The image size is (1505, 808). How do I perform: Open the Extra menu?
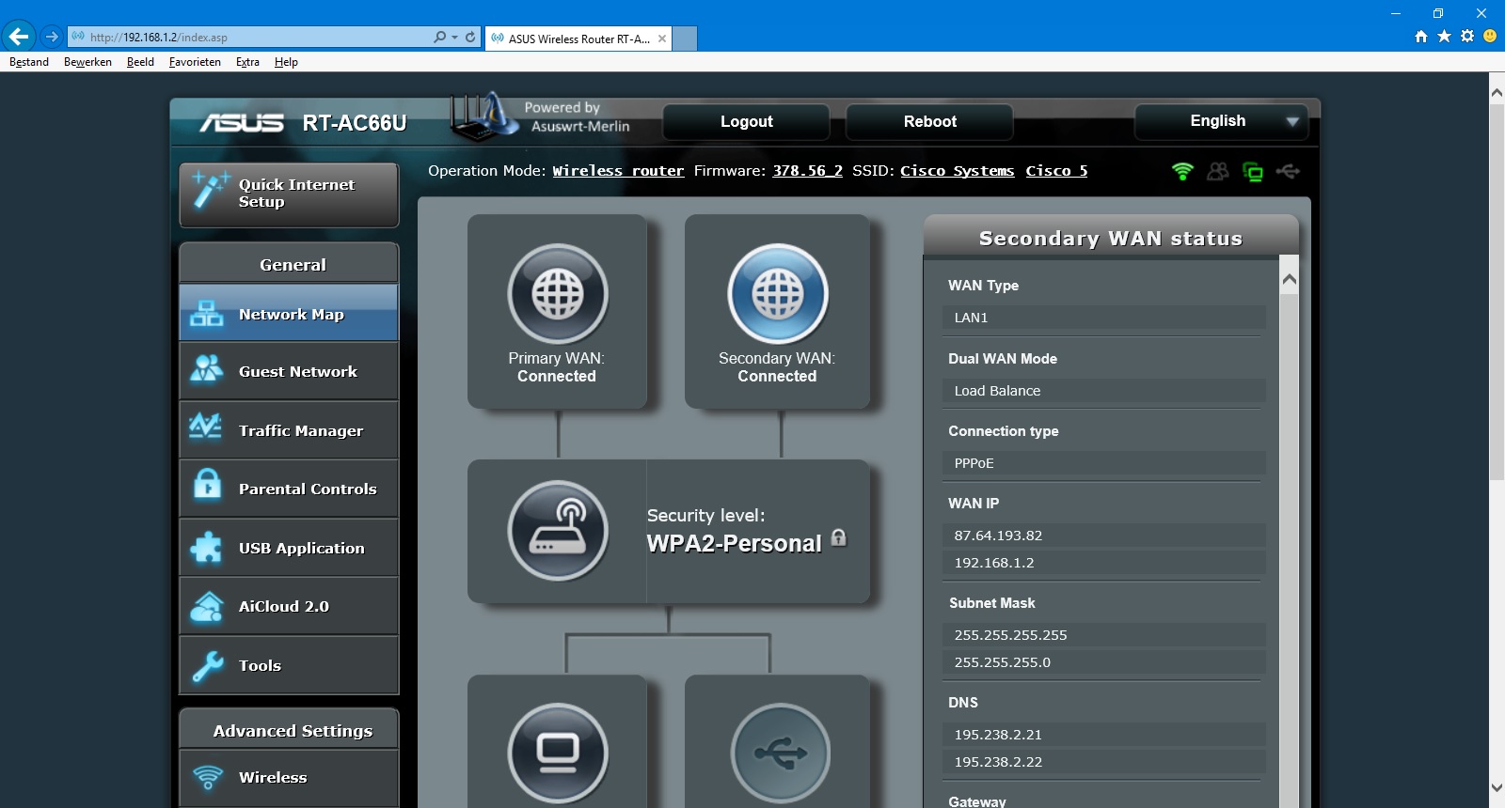247,62
